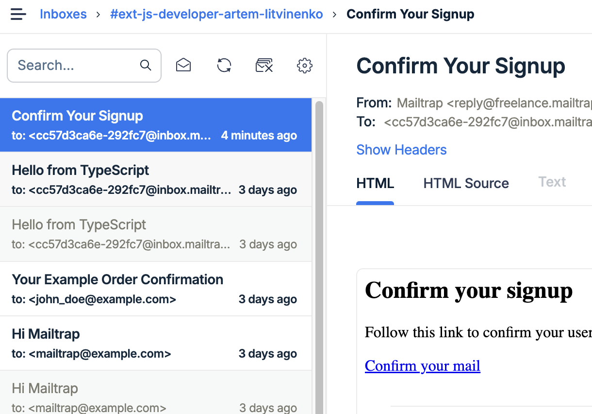
Task: Open greyed Hi Mailtrap email at bottom
Action: pos(156,393)
